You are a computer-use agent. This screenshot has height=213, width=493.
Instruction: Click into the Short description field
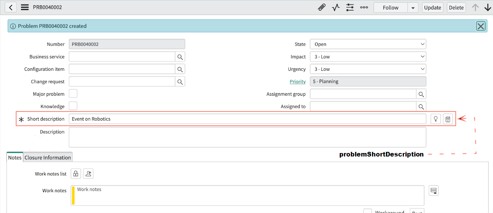(247, 119)
